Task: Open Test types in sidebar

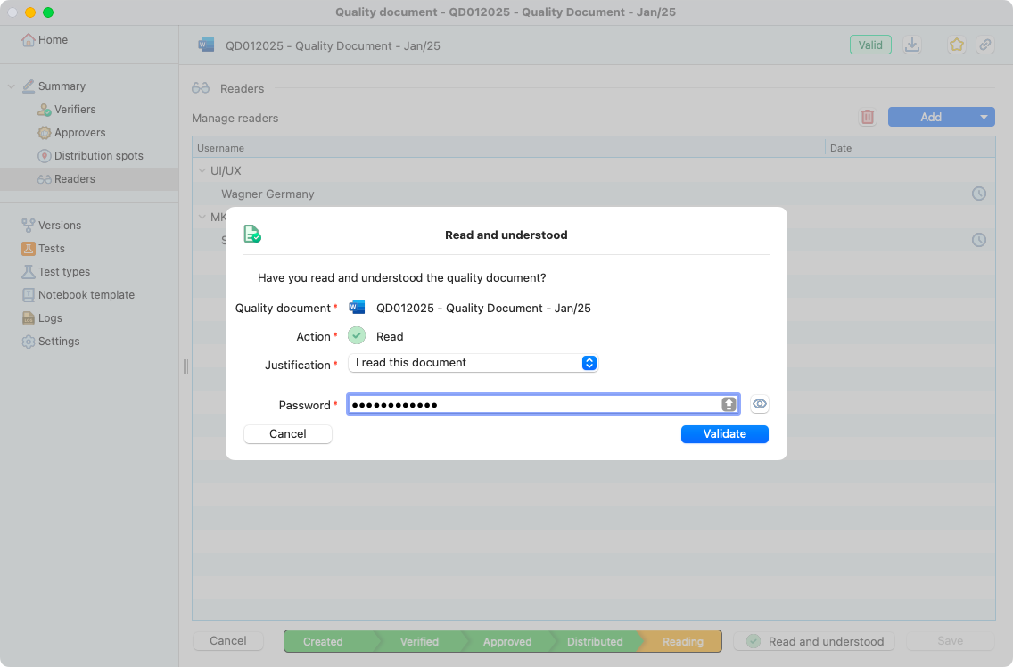Action: [x=64, y=272]
